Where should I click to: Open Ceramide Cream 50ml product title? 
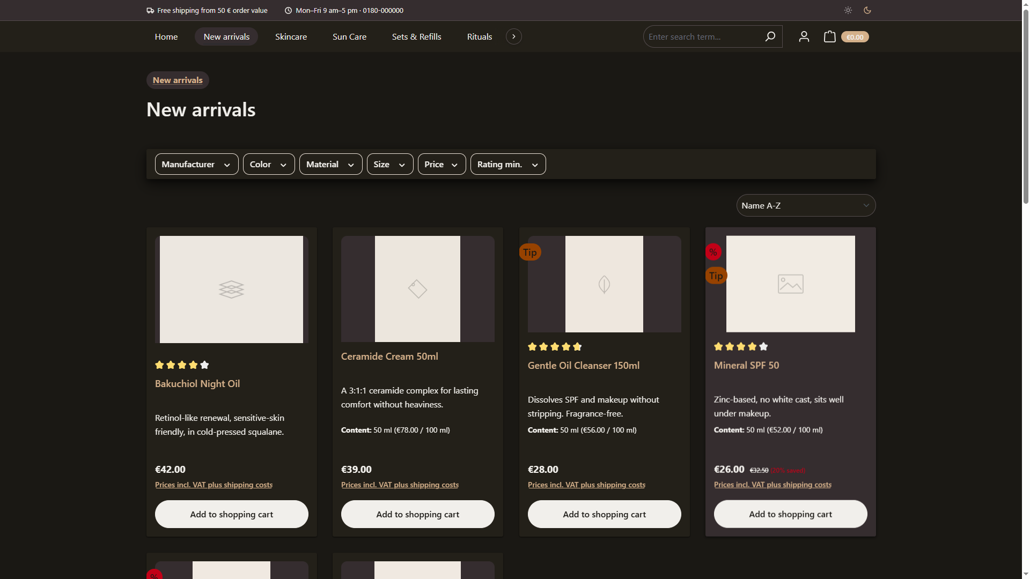pyautogui.click(x=389, y=356)
